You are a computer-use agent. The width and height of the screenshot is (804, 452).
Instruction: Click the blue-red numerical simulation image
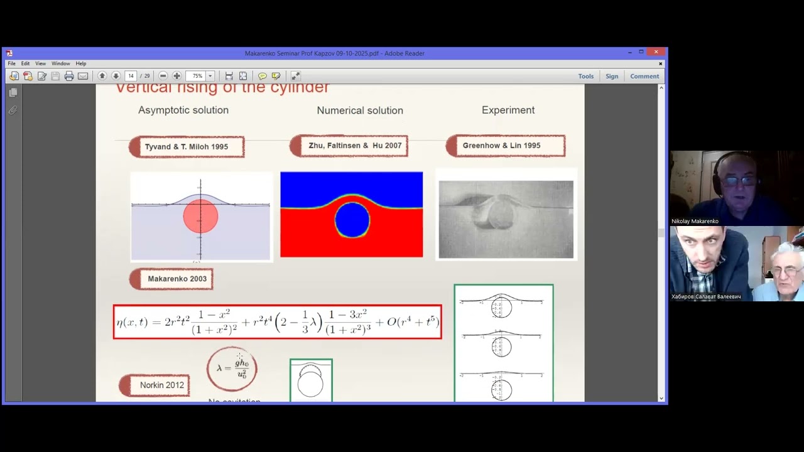[x=352, y=215]
